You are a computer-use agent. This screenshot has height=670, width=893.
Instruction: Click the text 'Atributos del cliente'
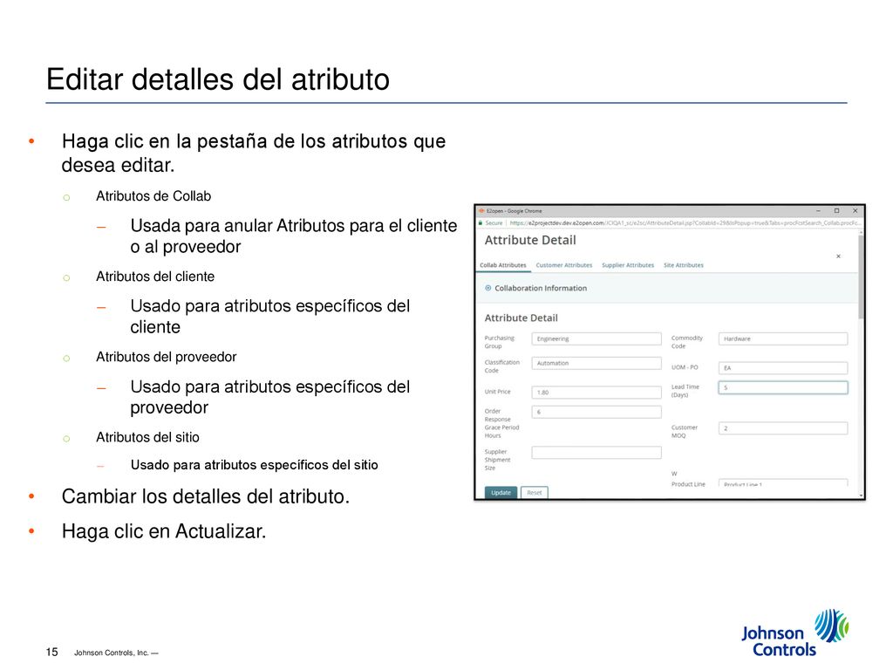155,277
